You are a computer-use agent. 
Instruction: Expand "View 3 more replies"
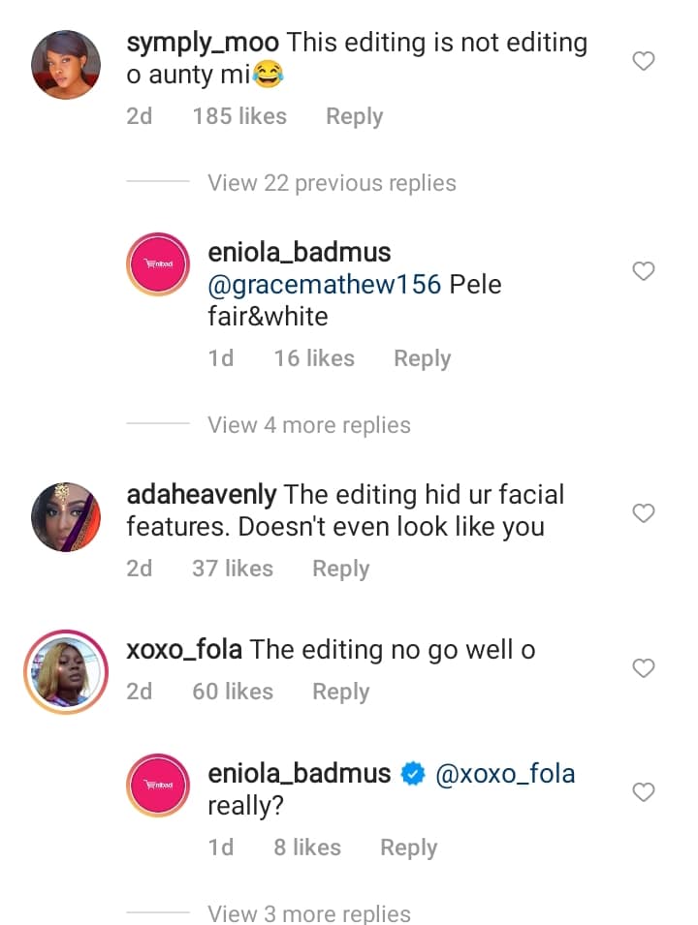tap(309, 912)
